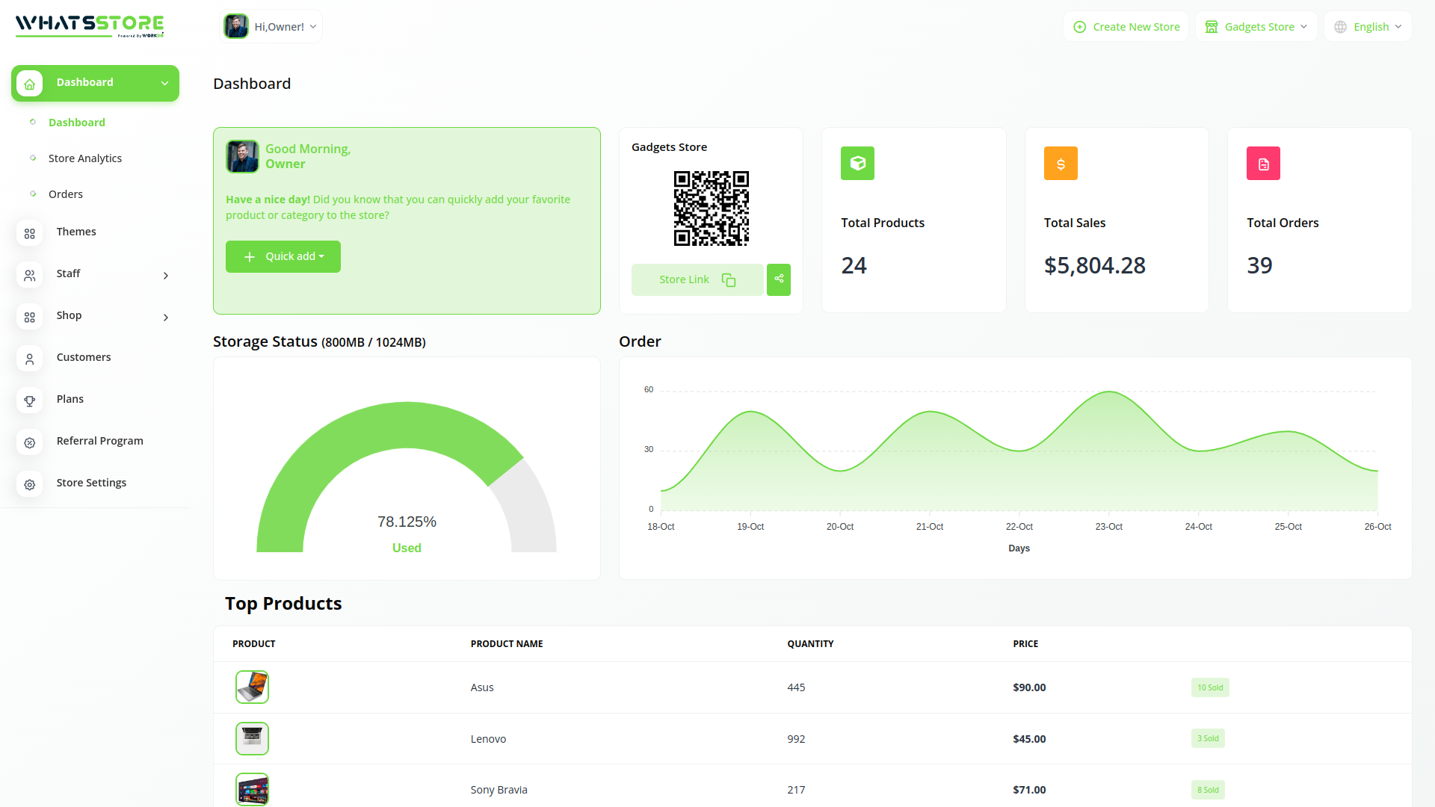1435x807 pixels.
Task: Click the Customers person icon in sidebar
Action: 29,359
